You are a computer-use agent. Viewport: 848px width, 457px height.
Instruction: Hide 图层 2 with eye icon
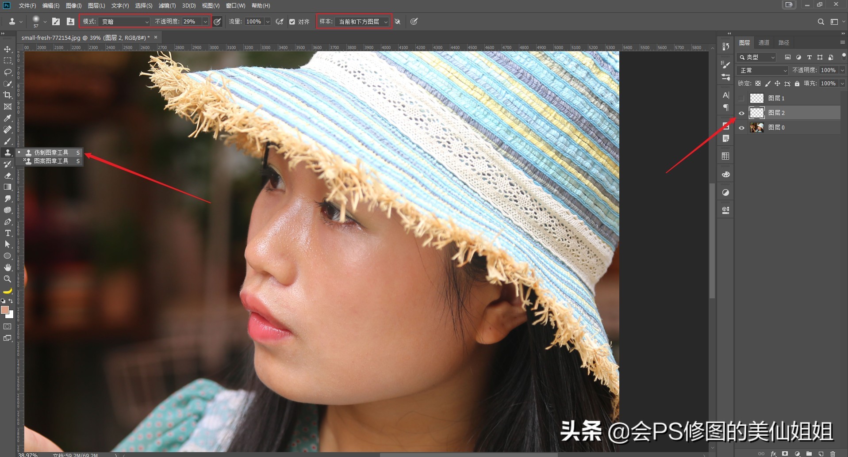point(742,113)
